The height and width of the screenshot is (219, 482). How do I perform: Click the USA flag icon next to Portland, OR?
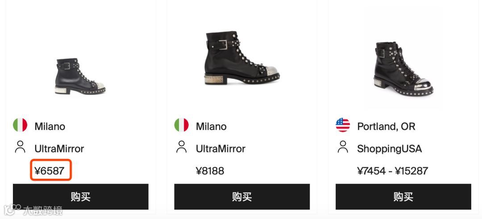tap(343, 125)
